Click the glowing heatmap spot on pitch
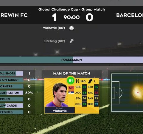This screenshot has width=143, height=134. pyautogui.click(x=138, y=93)
